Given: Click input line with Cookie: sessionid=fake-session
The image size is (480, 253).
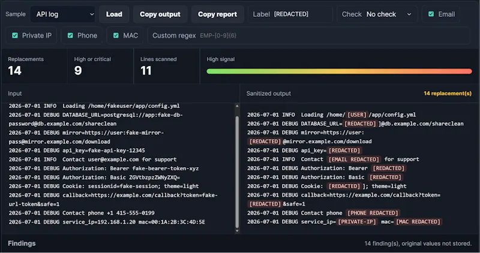Looking at the screenshot, I should tap(103, 186).
